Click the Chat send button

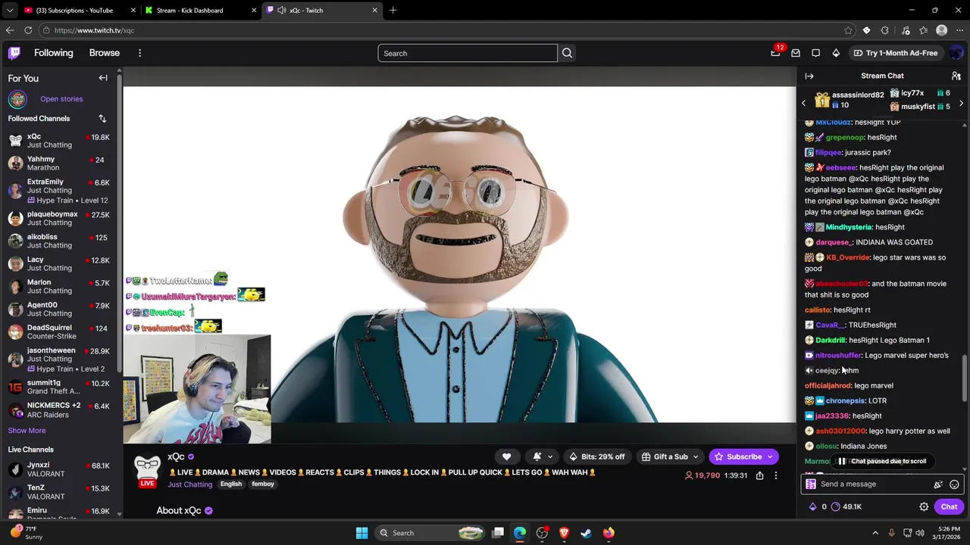coord(949,507)
